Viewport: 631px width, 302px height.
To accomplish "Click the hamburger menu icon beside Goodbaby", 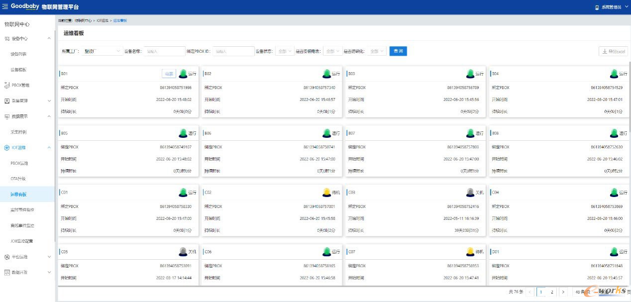I will pos(5,7).
